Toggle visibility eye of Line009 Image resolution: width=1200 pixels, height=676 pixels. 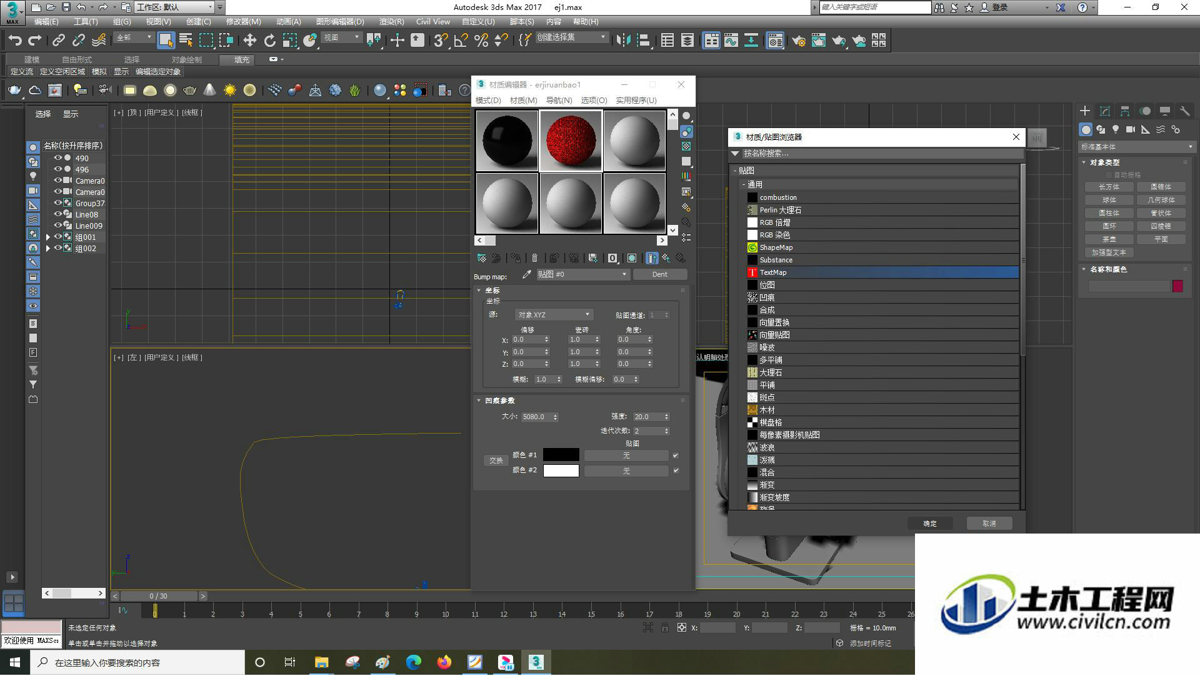(57, 226)
